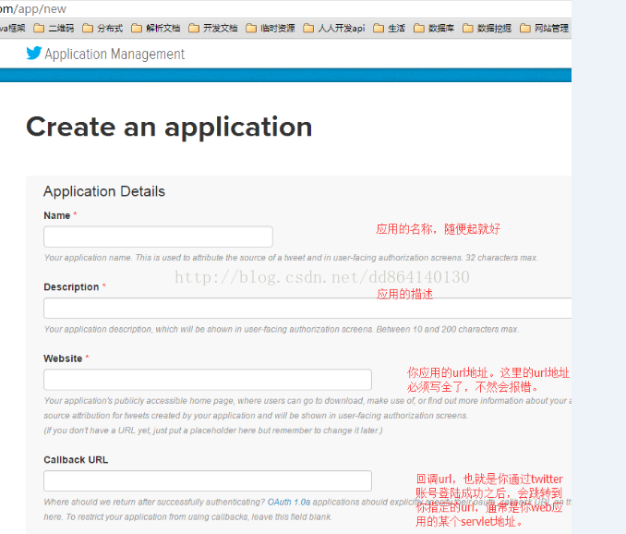Image resolution: width=626 pixels, height=534 pixels.
Task: Click the Twitter bird logo icon
Action: tap(34, 53)
